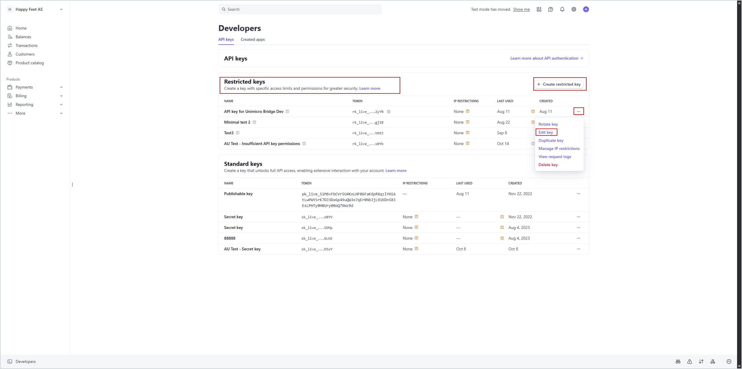Open the settings gear icon
This screenshot has width=742, height=369.
click(574, 9)
